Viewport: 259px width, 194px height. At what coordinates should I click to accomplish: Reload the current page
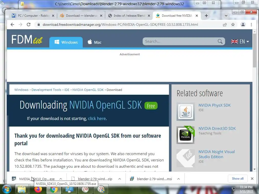(x=29, y=25)
